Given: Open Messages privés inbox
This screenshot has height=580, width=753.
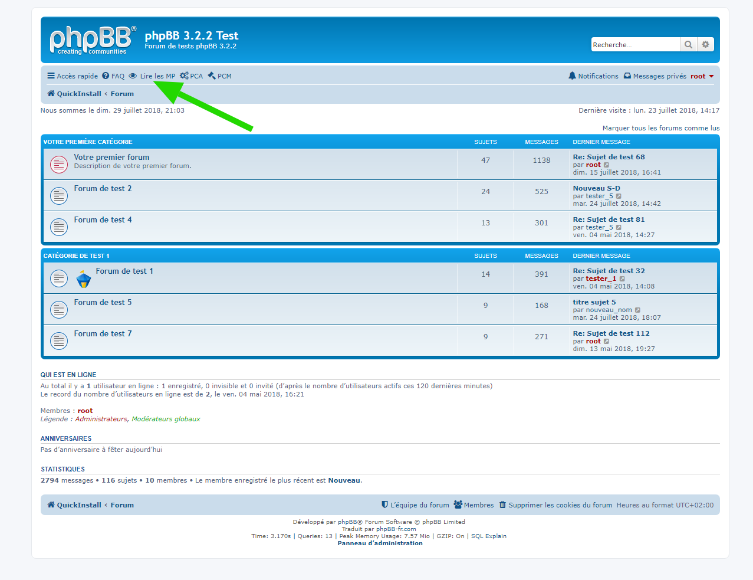Looking at the screenshot, I should tap(655, 76).
